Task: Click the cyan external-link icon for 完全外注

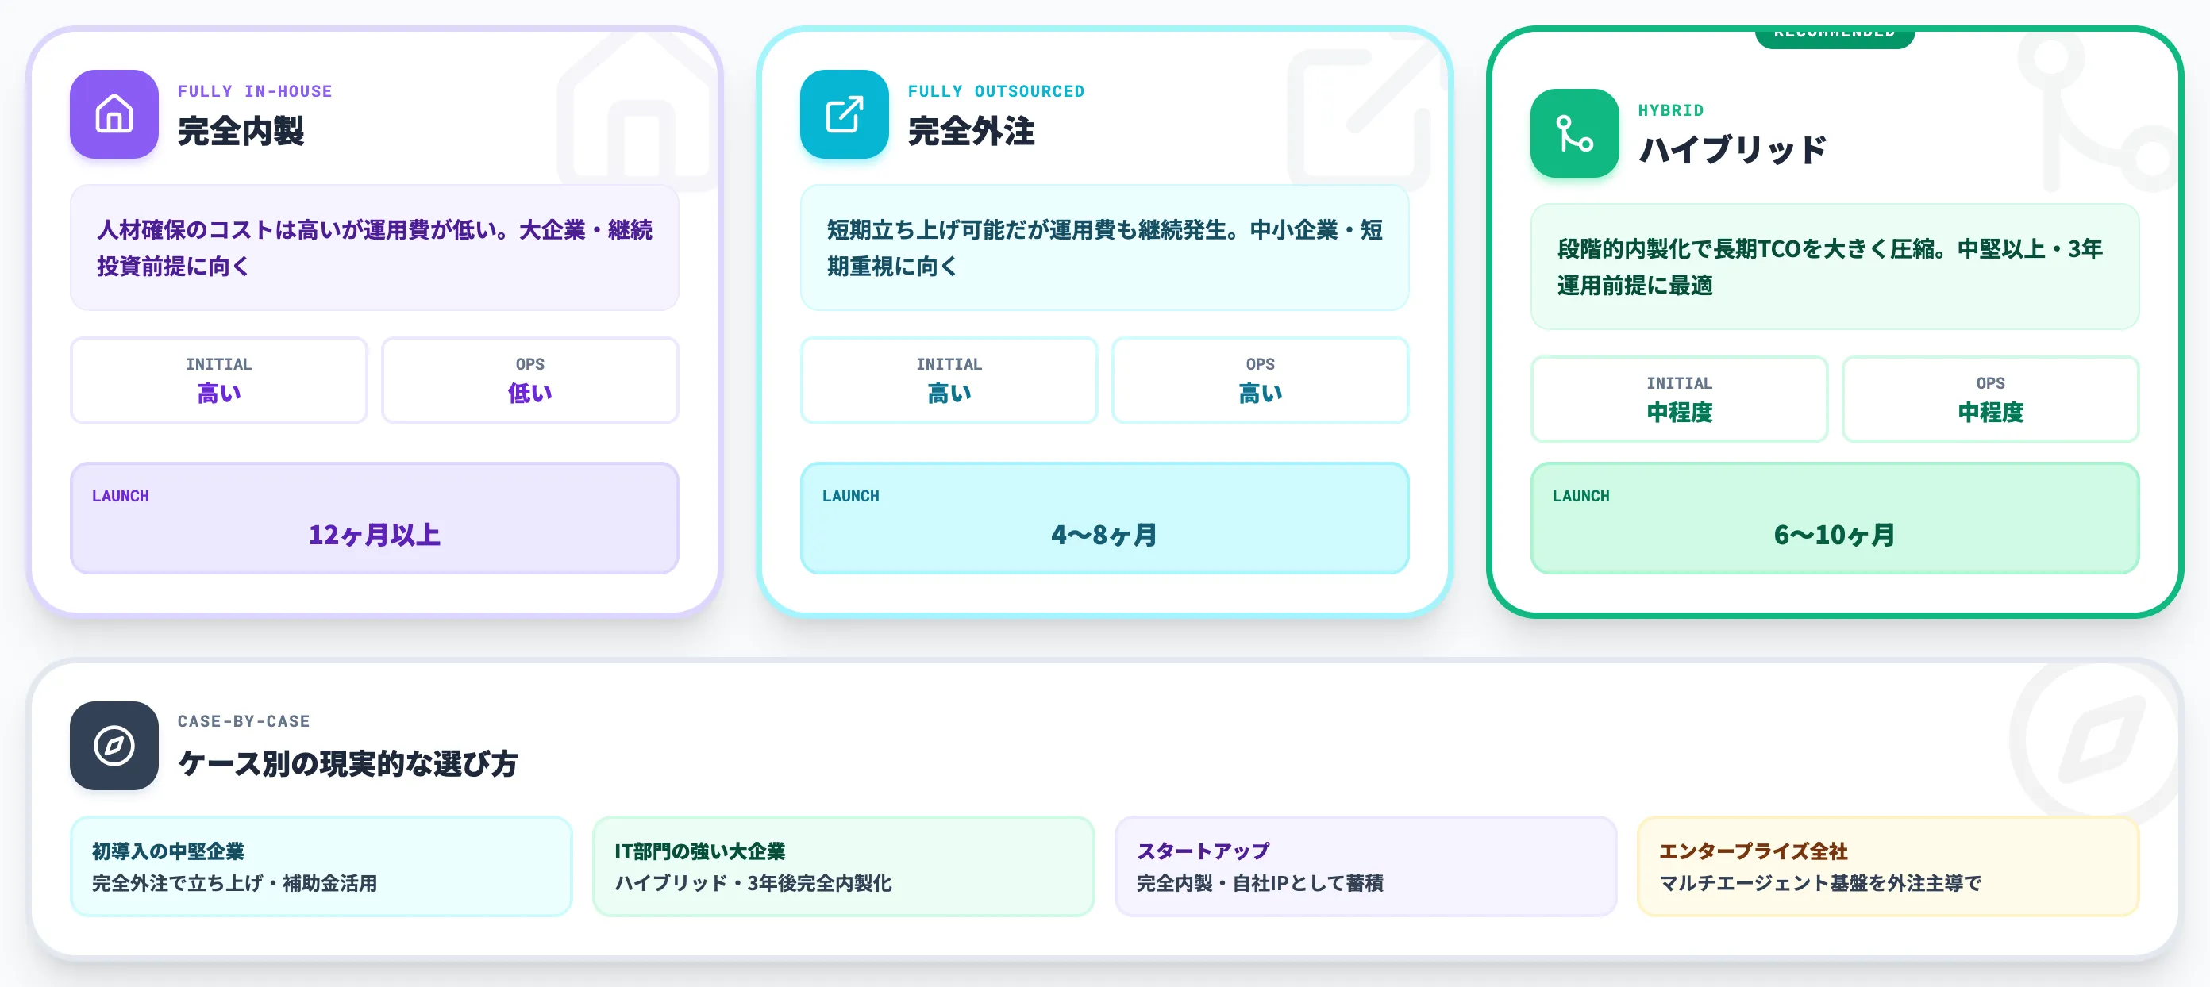Action: click(x=844, y=114)
